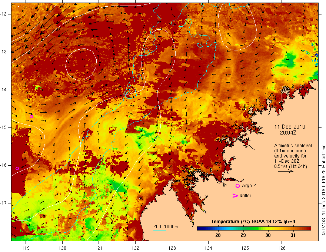326x252 pixels.
Task: Click the temperature color bar
Action: coord(254,229)
